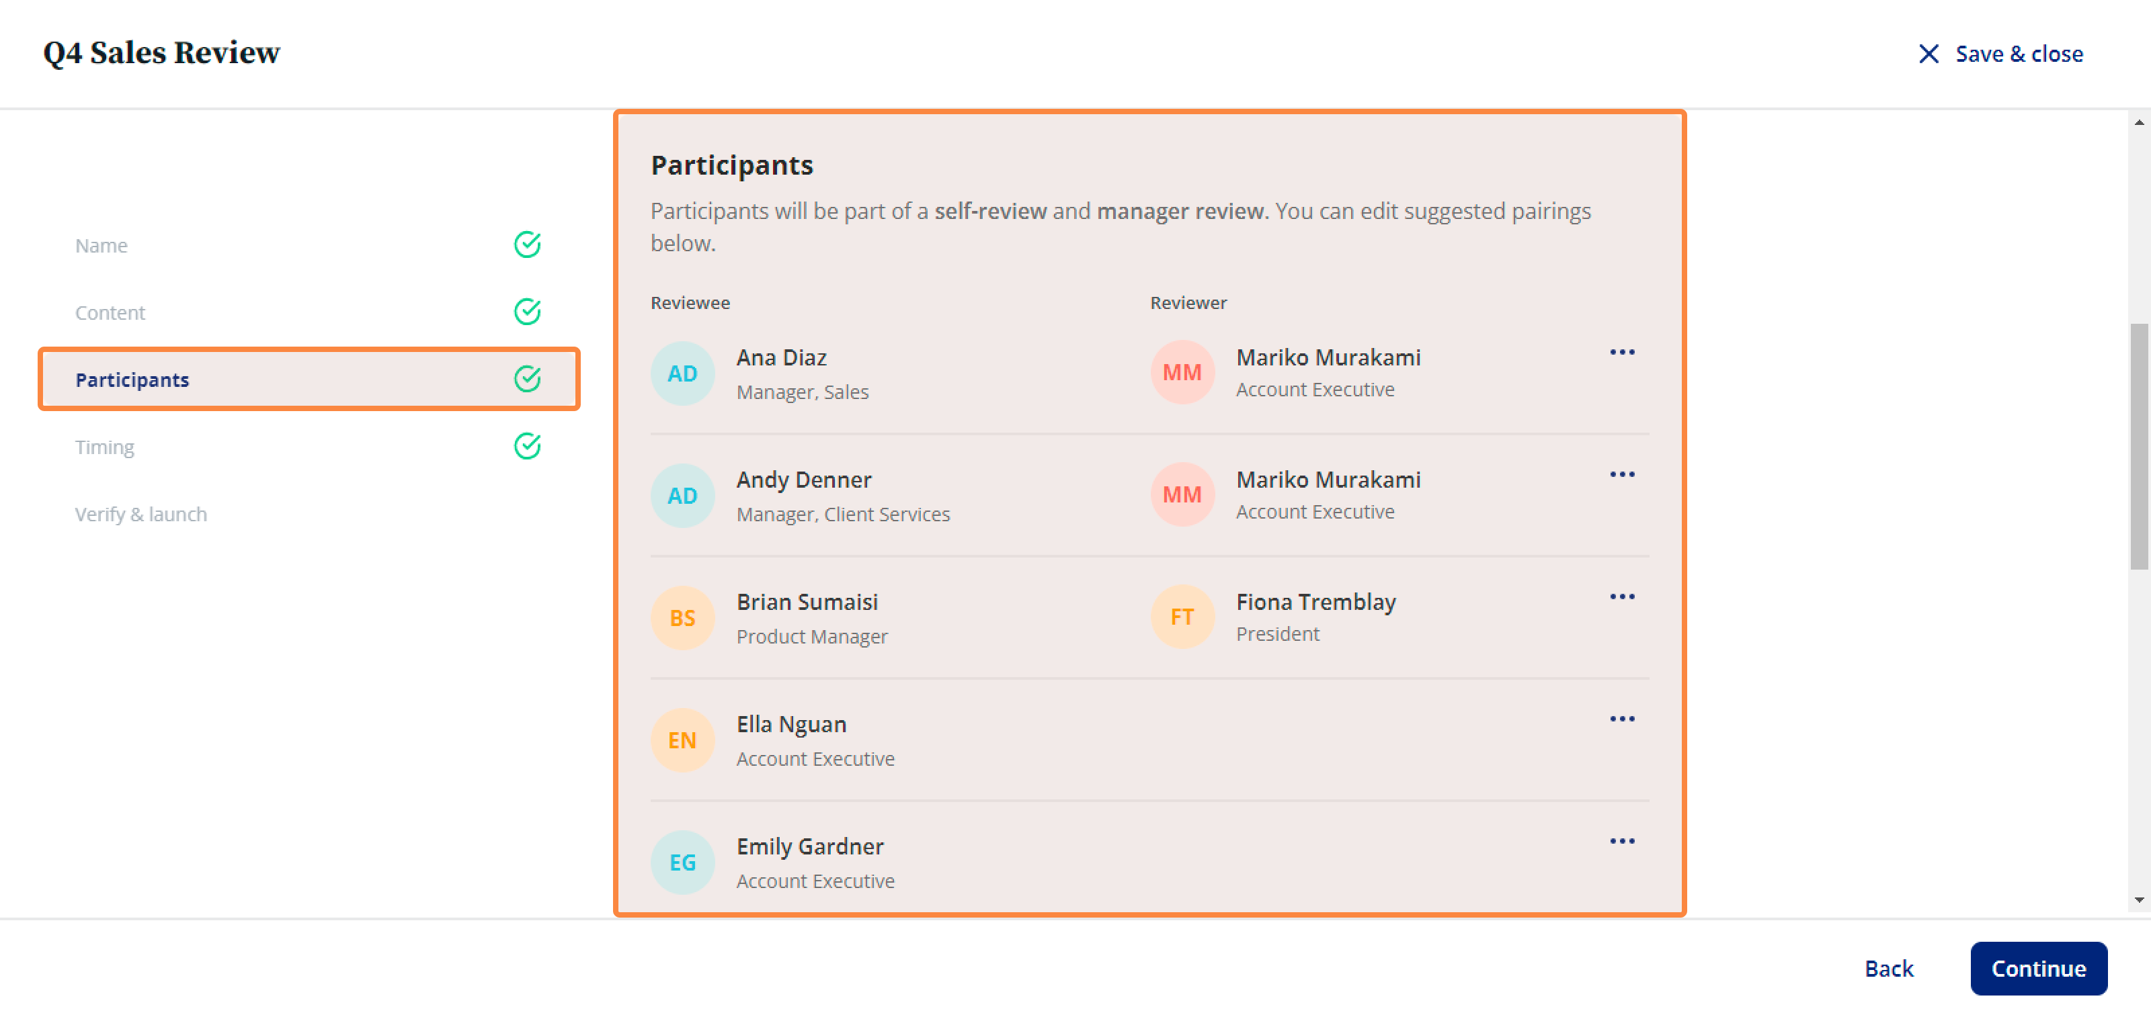Click Brian Sumaisi's BS avatar
Image resolution: width=2151 pixels, height=1017 pixels.
(x=682, y=618)
